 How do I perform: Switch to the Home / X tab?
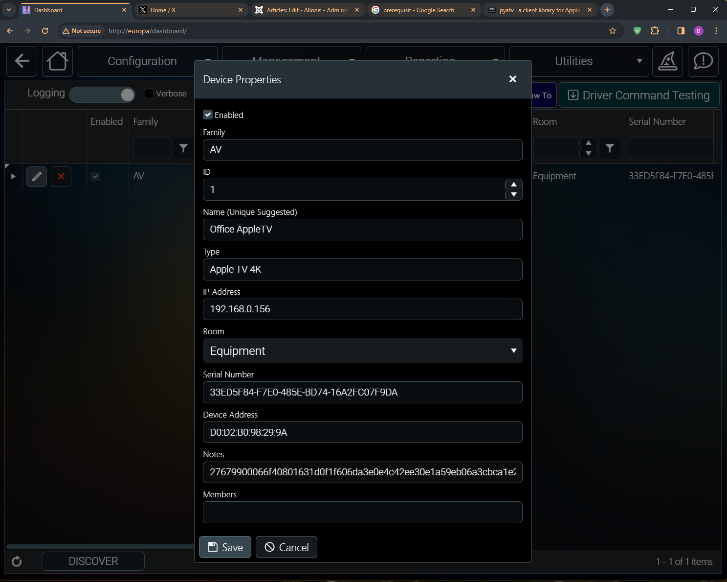(x=190, y=10)
